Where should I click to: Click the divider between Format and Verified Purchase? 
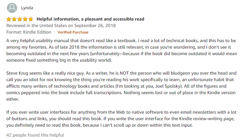pyautogui.click(x=55, y=32)
